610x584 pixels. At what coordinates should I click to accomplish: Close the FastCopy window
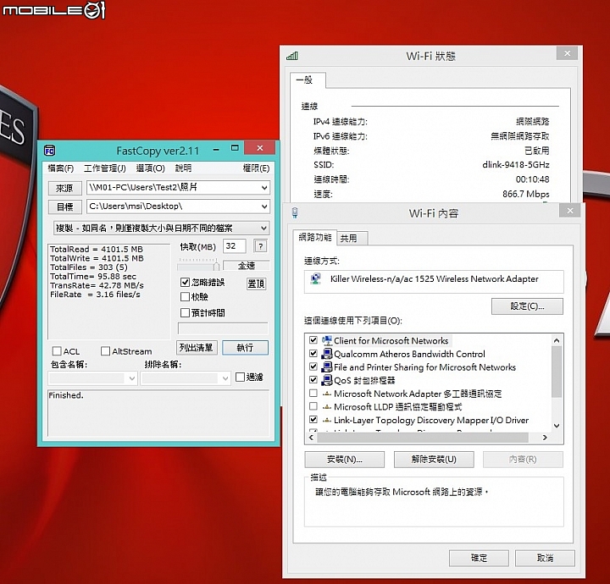(260, 148)
